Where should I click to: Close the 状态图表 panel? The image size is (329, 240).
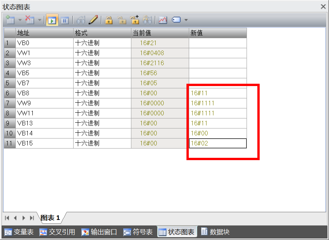323,7
